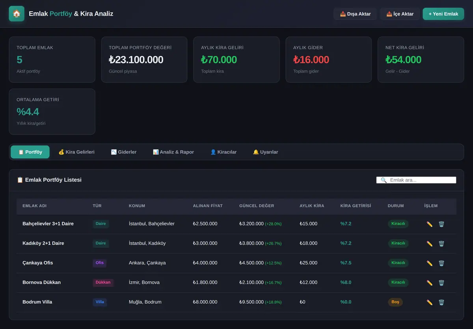Viewport: 473px width, 329px height.
Task: Click the Boş status badge
Action: pos(395,302)
